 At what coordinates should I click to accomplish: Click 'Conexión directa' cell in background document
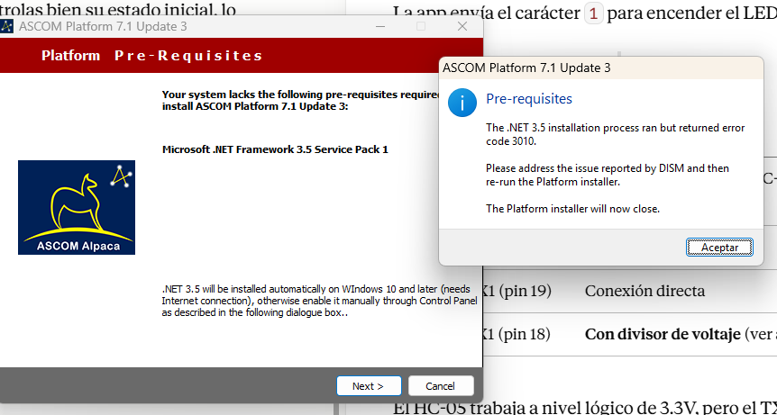[644, 291]
